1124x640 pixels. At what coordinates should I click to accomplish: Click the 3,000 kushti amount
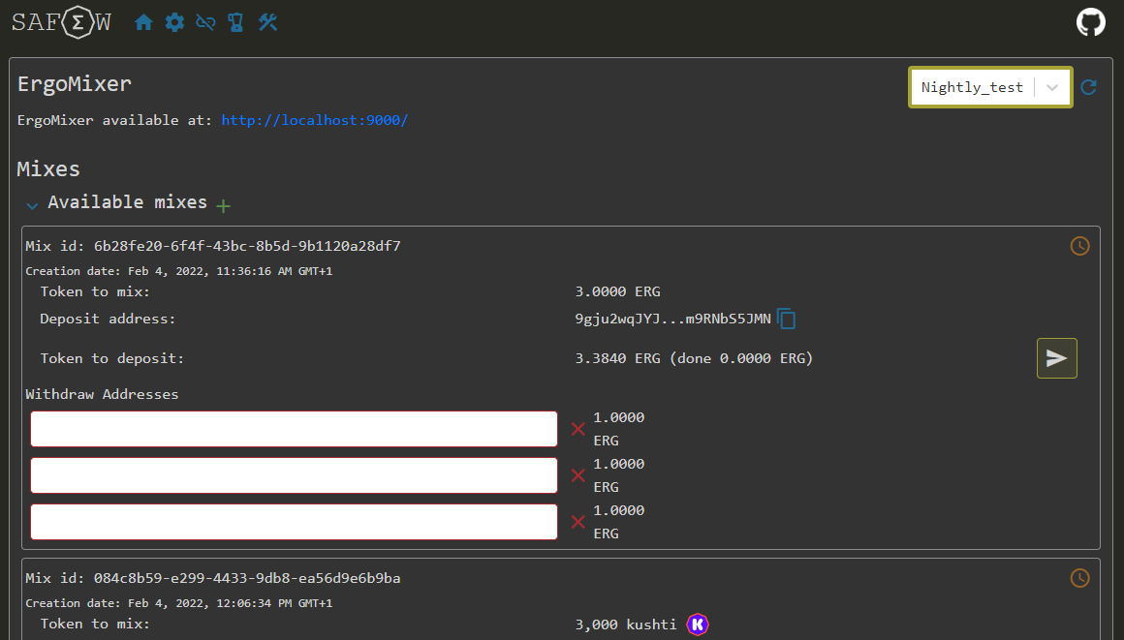click(x=626, y=625)
